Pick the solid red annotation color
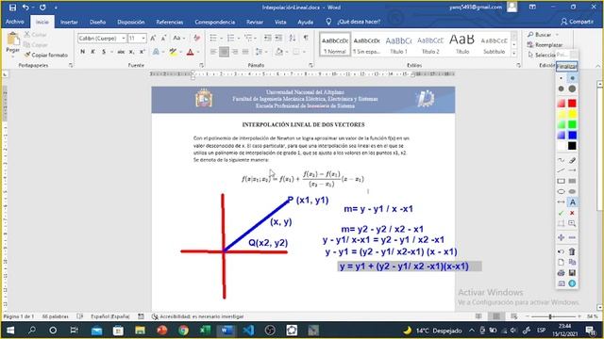The image size is (604, 339). pyautogui.click(x=572, y=103)
